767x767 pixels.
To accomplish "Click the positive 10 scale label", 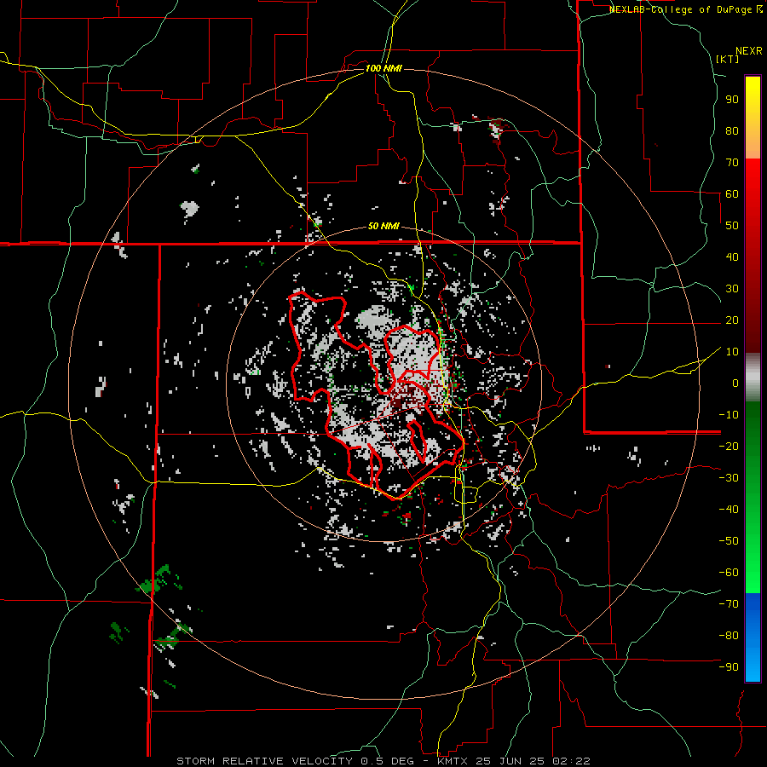I will (x=732, y=352).
